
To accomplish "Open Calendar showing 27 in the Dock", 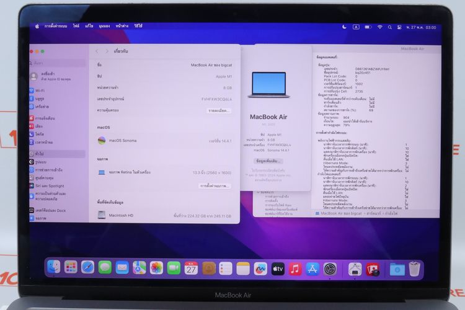I will (x=192, y=268).
